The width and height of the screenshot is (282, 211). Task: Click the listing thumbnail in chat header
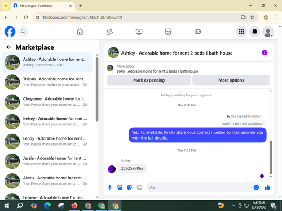tap(113, 52)
